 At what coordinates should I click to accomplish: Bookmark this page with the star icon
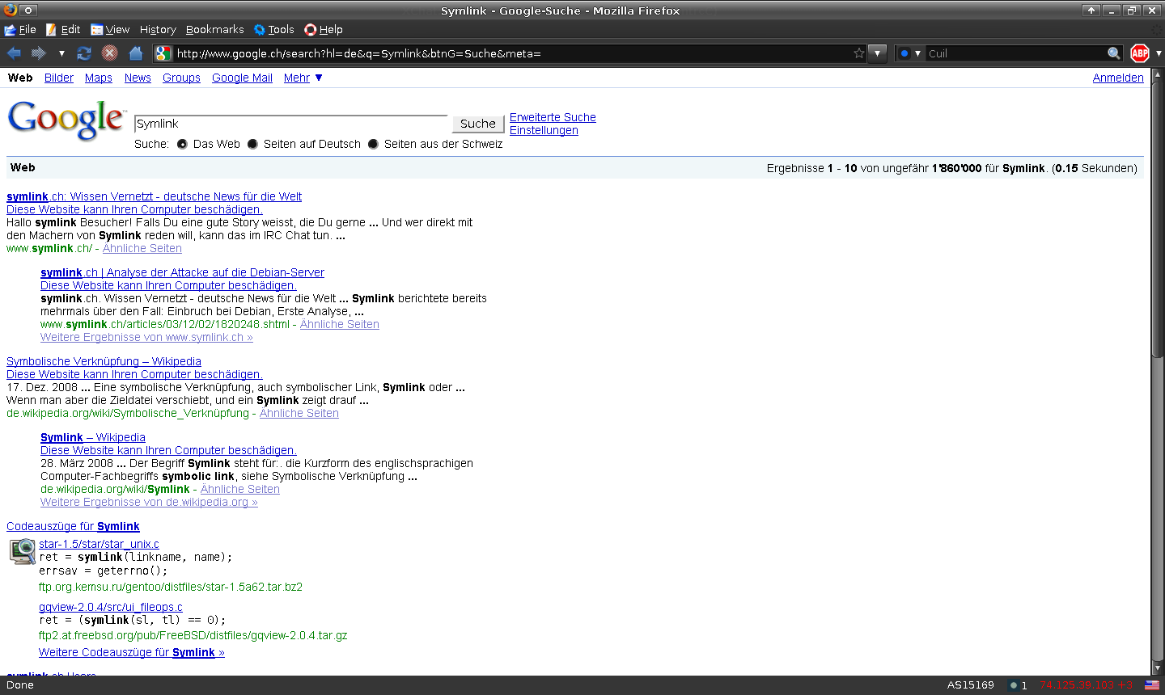tap(859, 53)
